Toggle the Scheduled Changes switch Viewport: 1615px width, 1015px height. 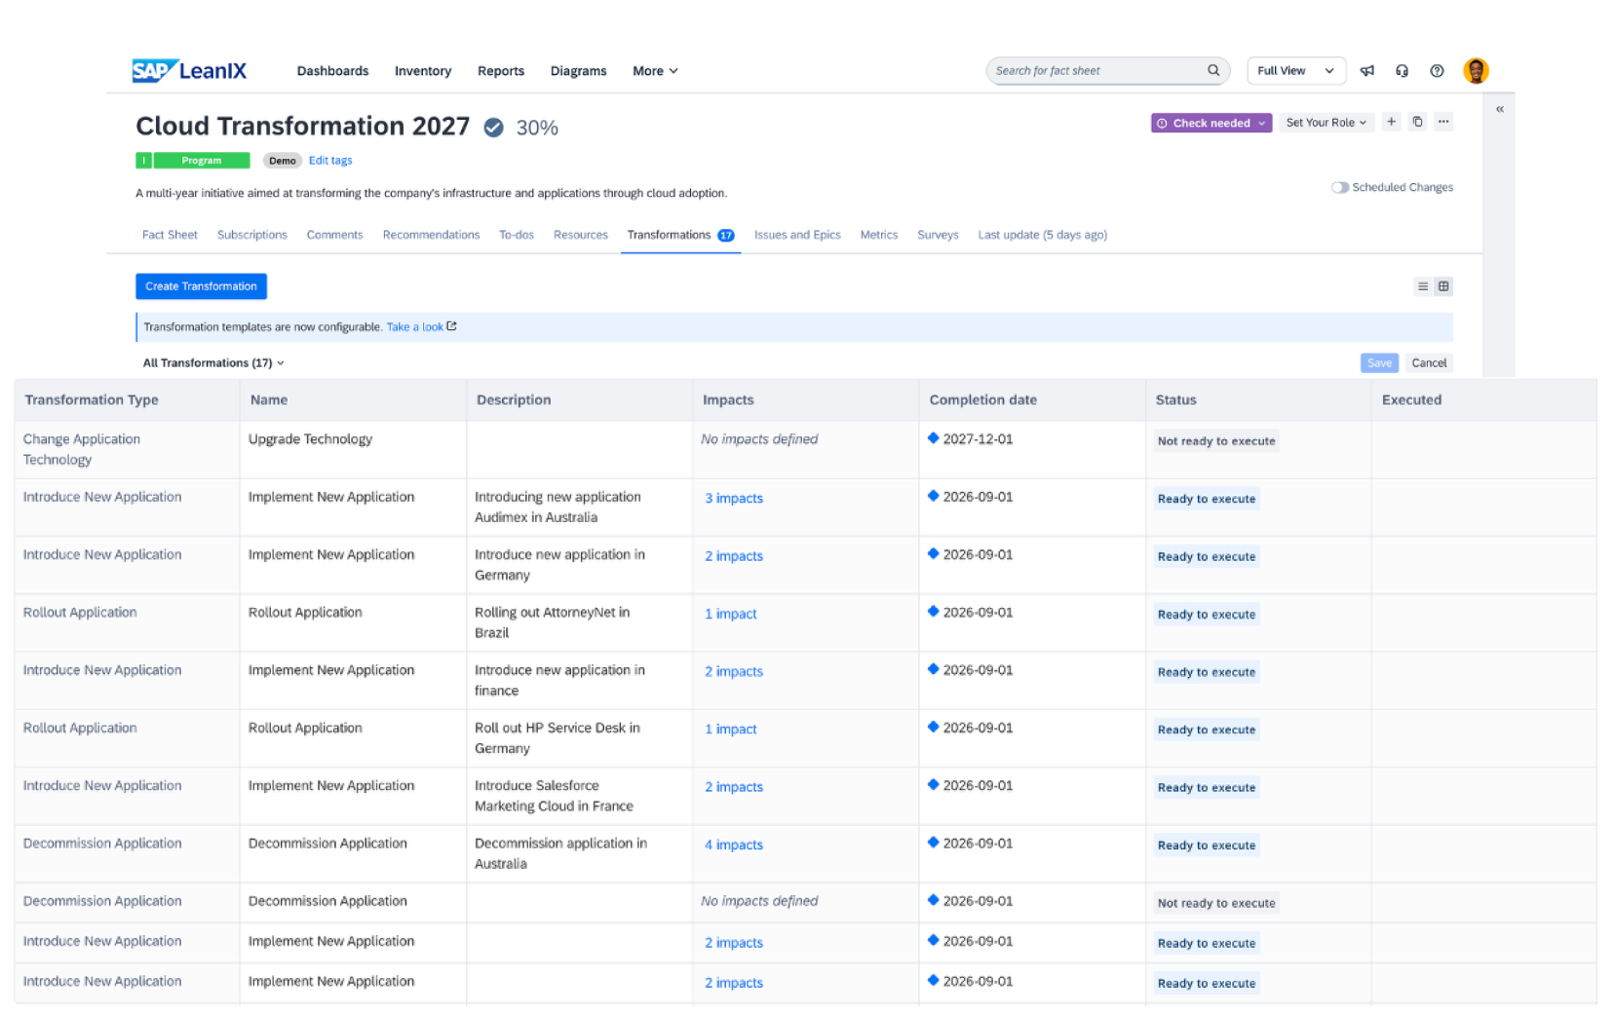pyautogui.click(x=1340, y=187)
